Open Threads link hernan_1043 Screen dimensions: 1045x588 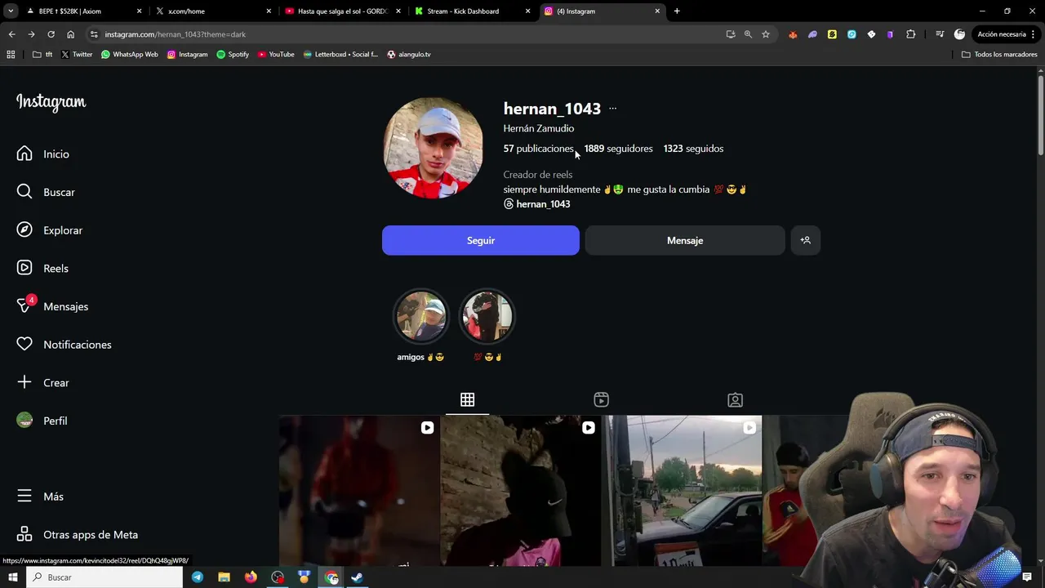pos(536,204)
